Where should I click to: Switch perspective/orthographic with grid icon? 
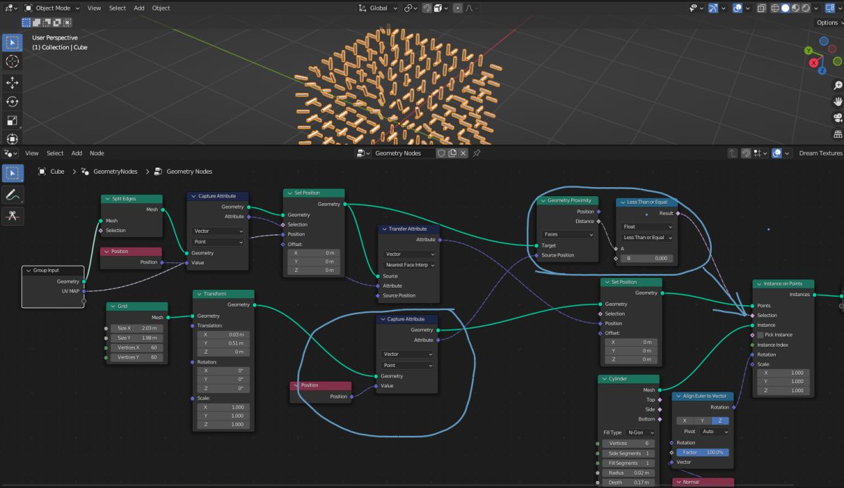tap(838, 134)
